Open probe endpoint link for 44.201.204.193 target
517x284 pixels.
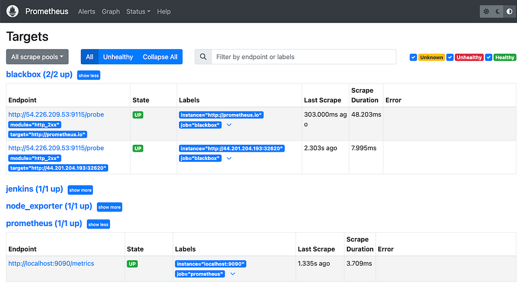pyautogui.click(x=56, y=148)
